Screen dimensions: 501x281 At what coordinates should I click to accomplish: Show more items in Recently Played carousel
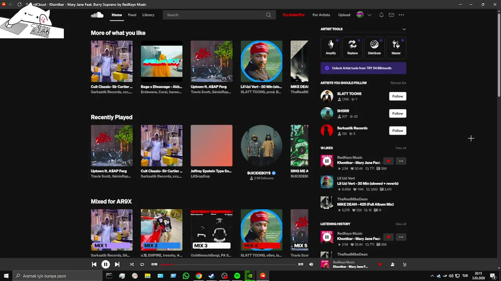[x=302, y=150]
